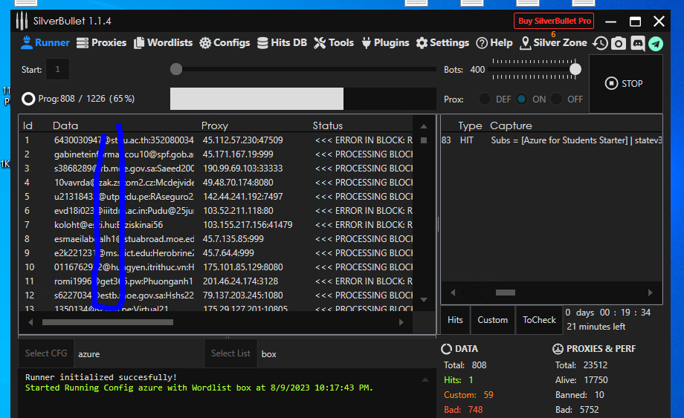The height and width of the screenshot is (418, 684).
Task: Click the Capture column header
Action: [511, 125]
